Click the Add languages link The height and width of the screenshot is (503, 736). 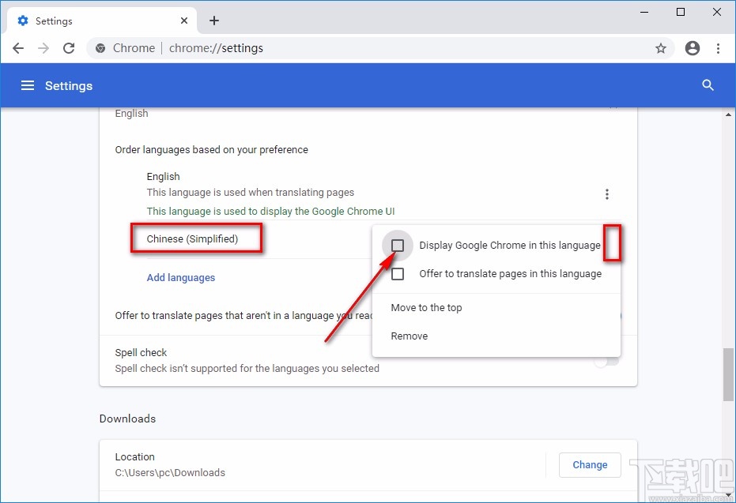(x=181, y=277)
